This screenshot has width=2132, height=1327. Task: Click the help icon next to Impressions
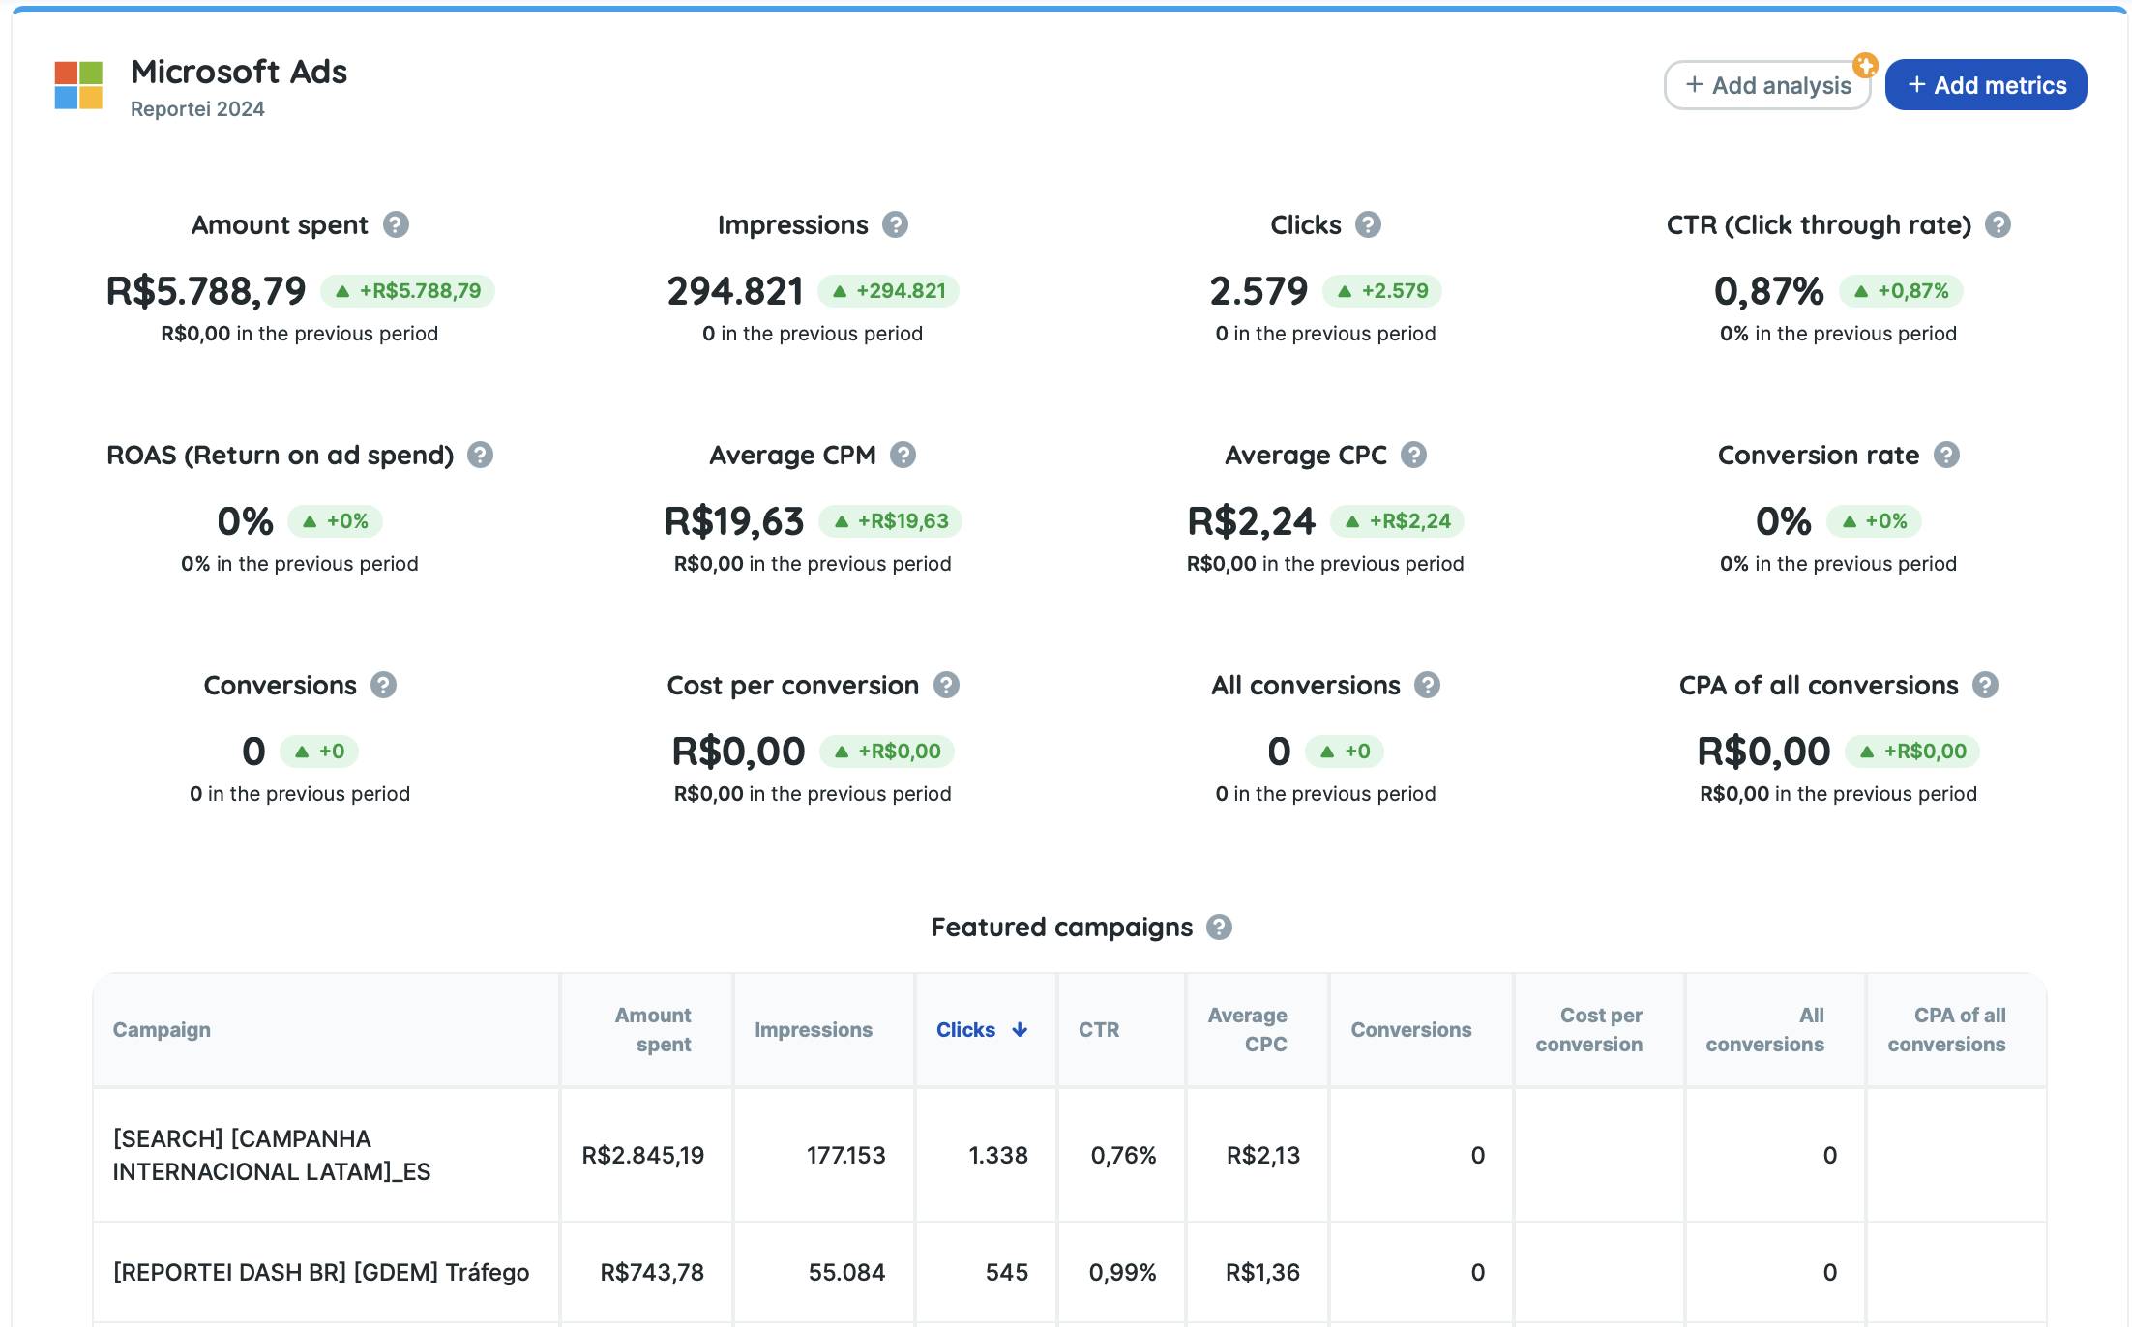tap(896, 224)
